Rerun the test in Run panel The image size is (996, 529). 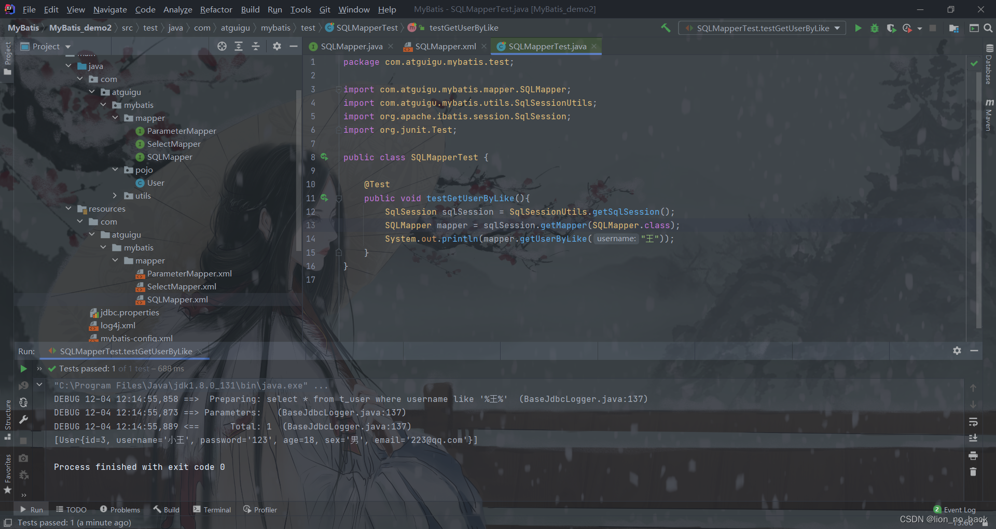[x=23, y=369]
